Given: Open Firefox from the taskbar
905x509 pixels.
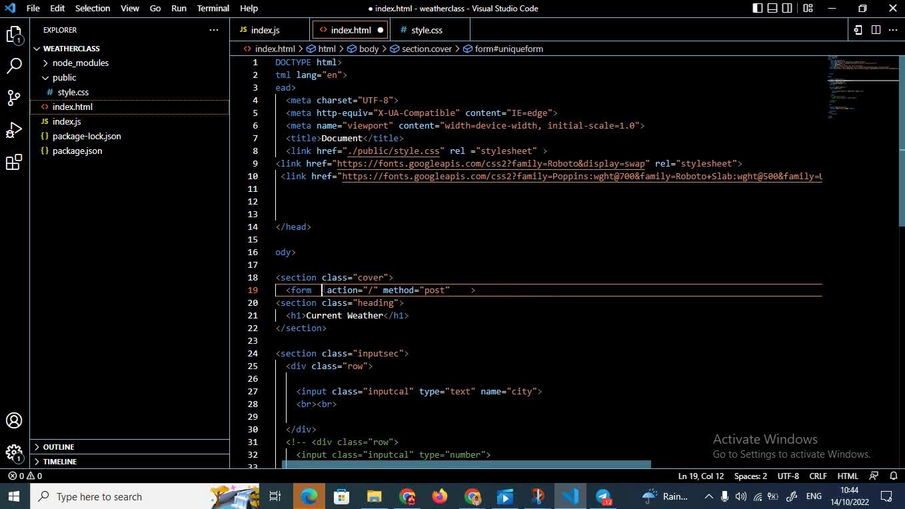Looking at the screenshot, I should 440,496.
